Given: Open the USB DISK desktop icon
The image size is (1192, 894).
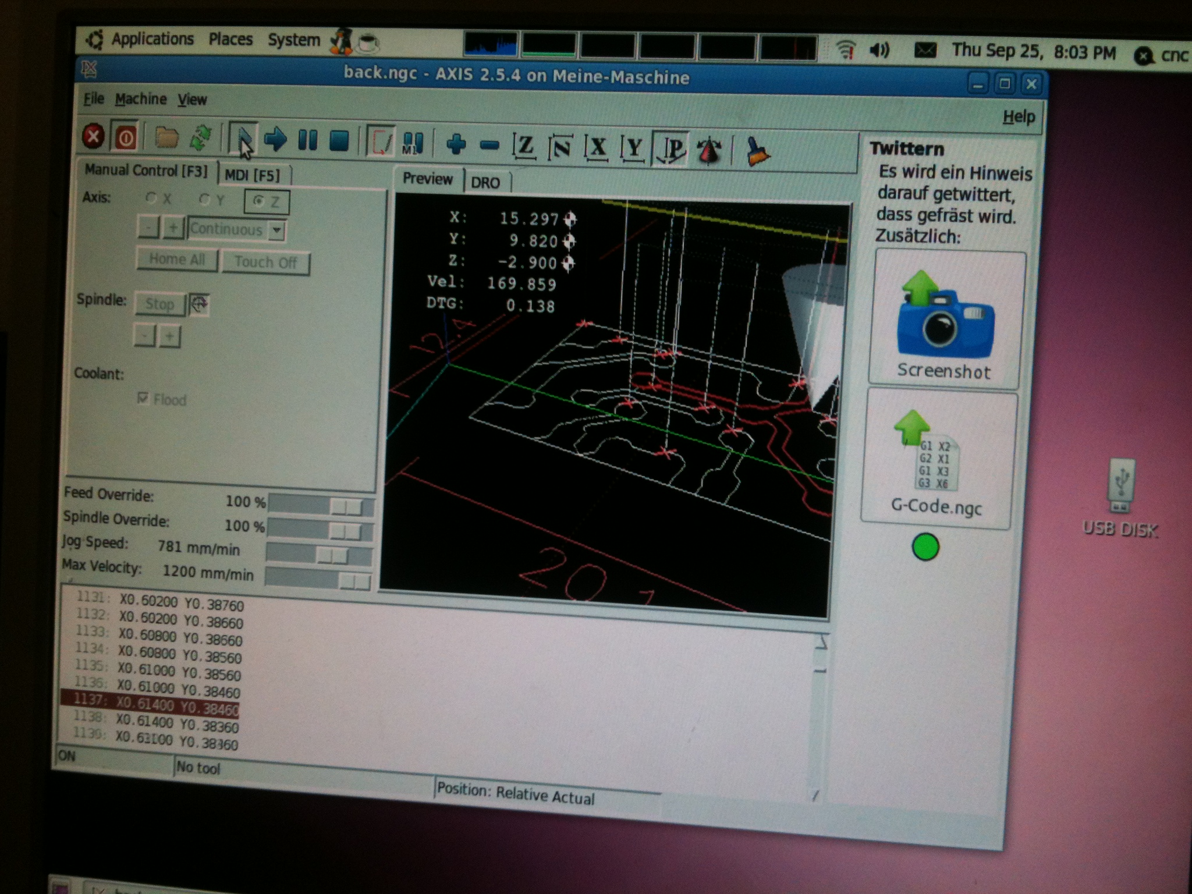Looking at the screenshot, I should 1120,498.
